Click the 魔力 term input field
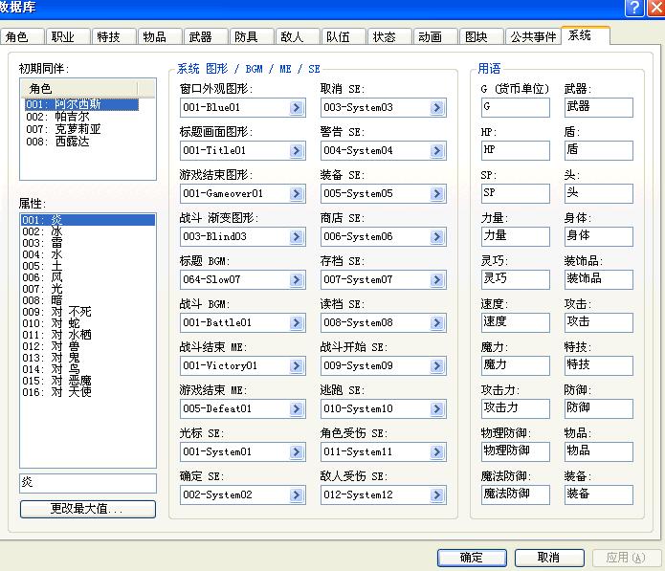665x571 pixels. coord(516,365)
